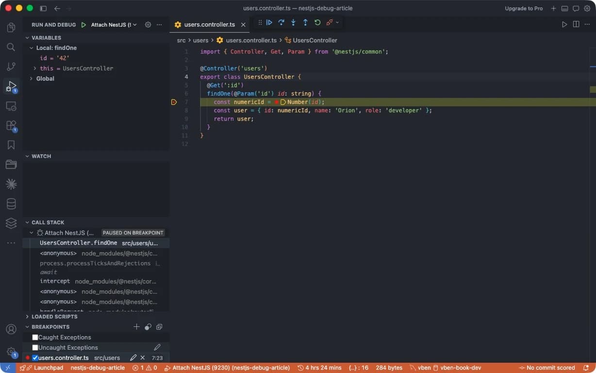This screenshot has height=373, width=596.
Task: Open the Accounts icon
Action: (11, 329)
